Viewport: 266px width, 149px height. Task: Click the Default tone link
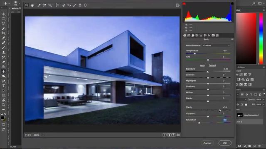[x=212, y=65]
